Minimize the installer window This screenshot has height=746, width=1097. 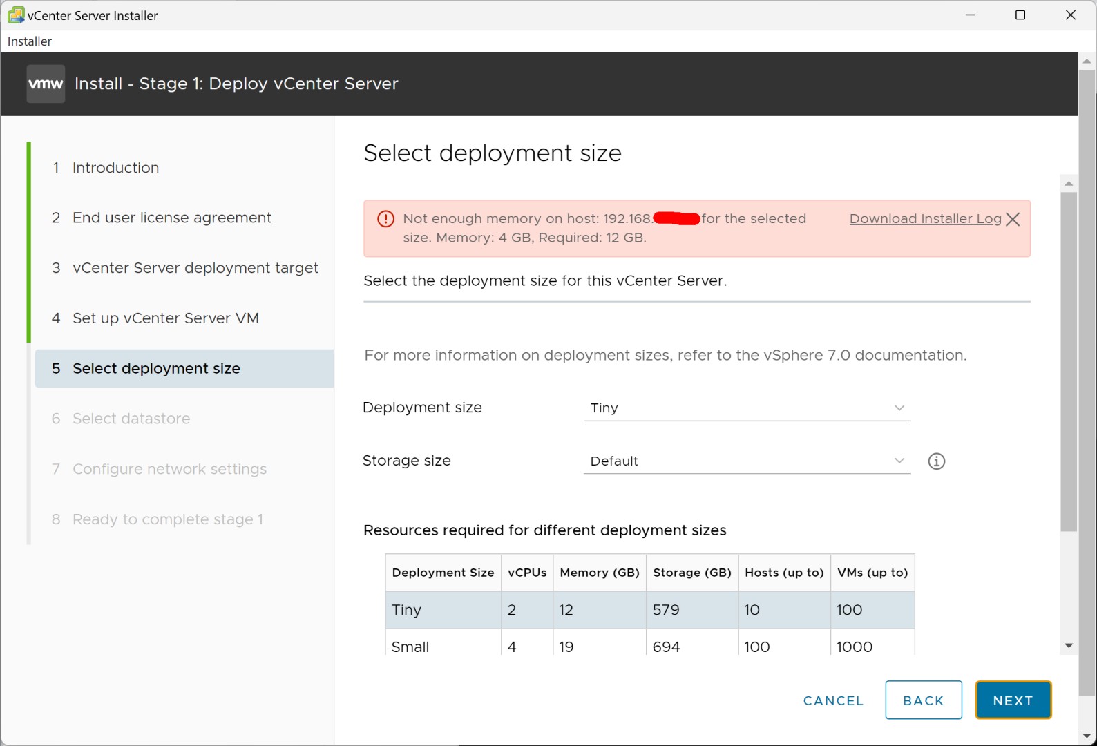[x=971, y=15]
